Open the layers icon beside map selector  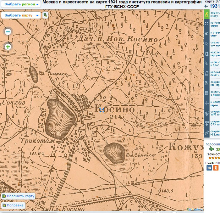[45, 15]
